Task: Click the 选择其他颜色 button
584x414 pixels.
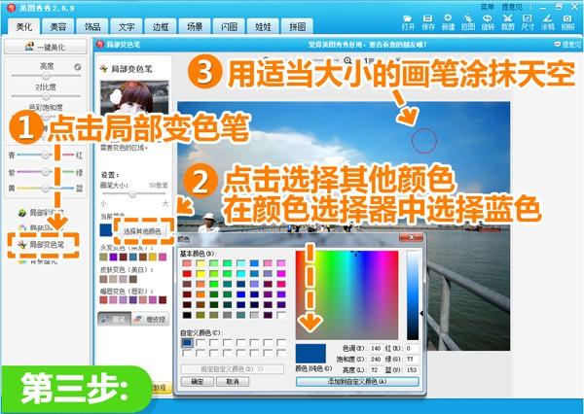Action: [142, 231]
